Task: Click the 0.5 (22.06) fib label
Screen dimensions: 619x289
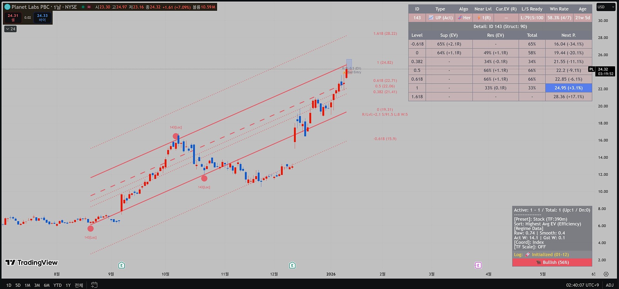Action: click(385, 86)
